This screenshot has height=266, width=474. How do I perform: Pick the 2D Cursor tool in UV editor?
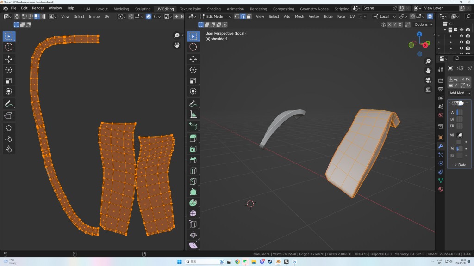pyautogui.click(x=9, y=47)
